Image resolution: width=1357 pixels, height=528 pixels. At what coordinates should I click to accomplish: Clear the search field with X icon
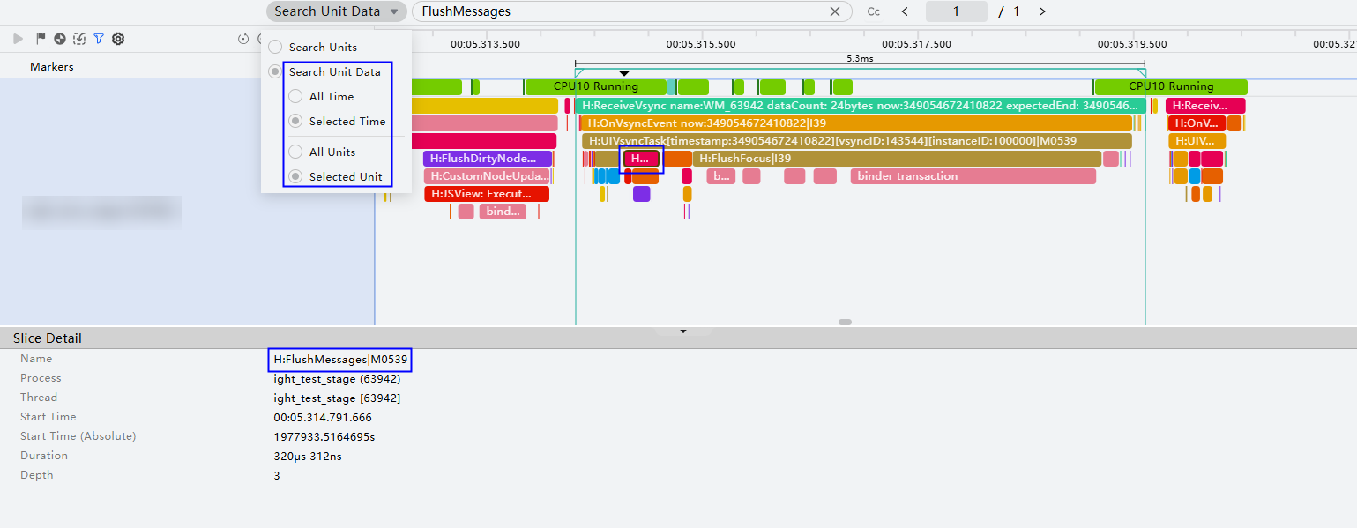coord(835,11)
